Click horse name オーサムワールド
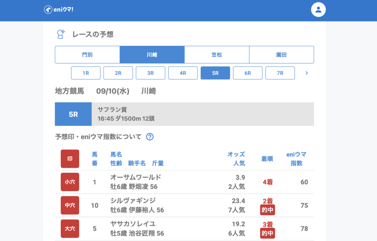 [135, 177]
